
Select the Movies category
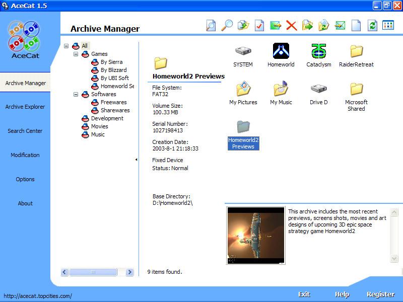pyautogui.click(x=99, y=126)
